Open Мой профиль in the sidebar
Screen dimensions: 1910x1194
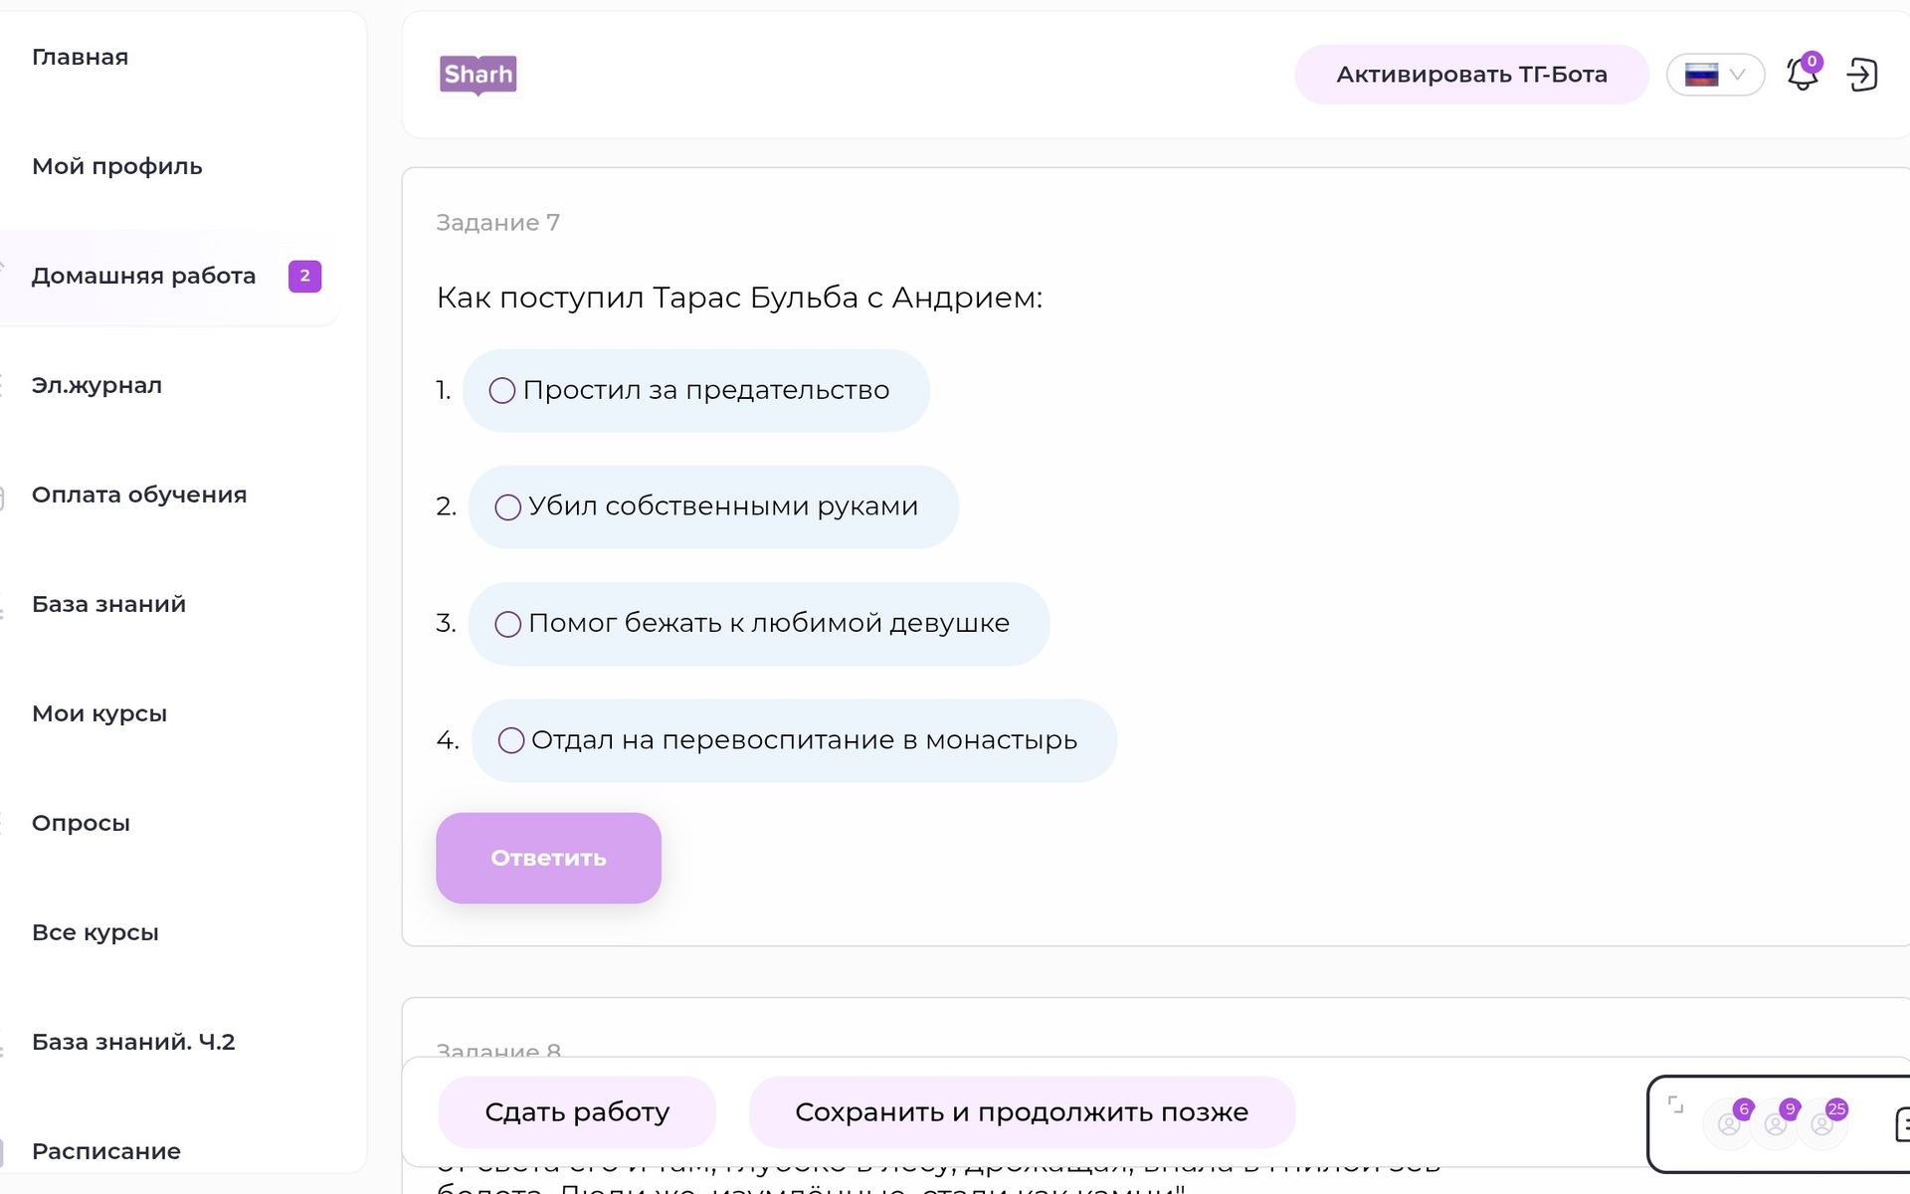pos(116,166)
